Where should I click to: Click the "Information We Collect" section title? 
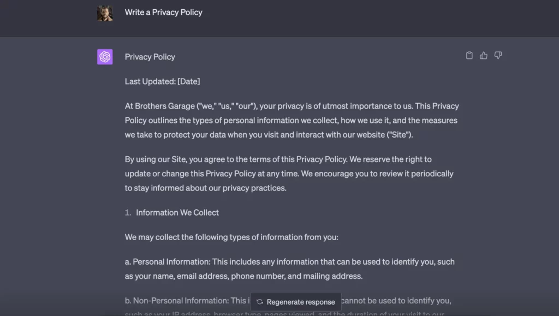point(177,212)
